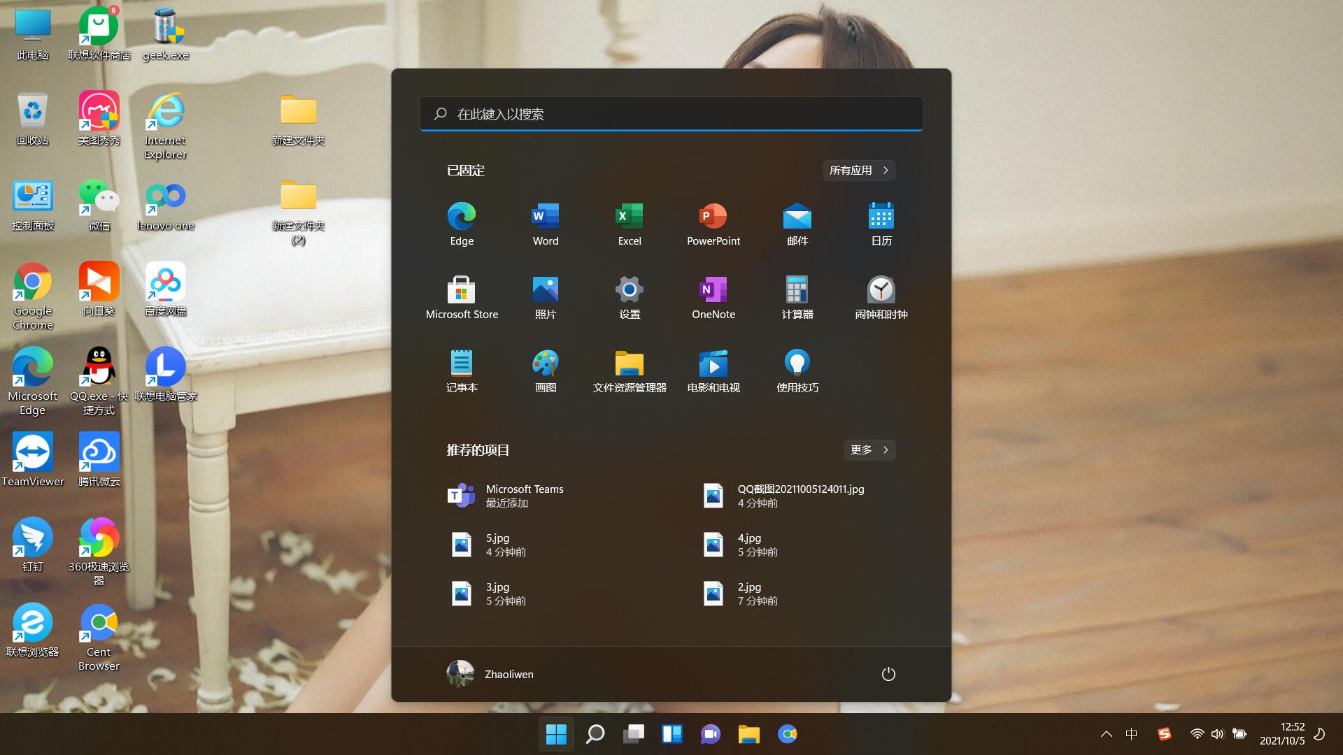The width and height of the screenshot is (1343, 755).
Task: Open Microsoft Store
Action: tap(461, 289)
